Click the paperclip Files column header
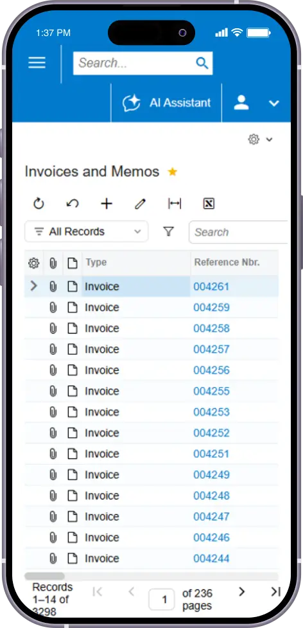Screen dimensions: 303x628 coord(53,263)
